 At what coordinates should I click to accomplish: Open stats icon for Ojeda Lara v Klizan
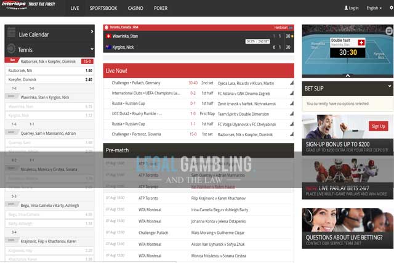291,83
